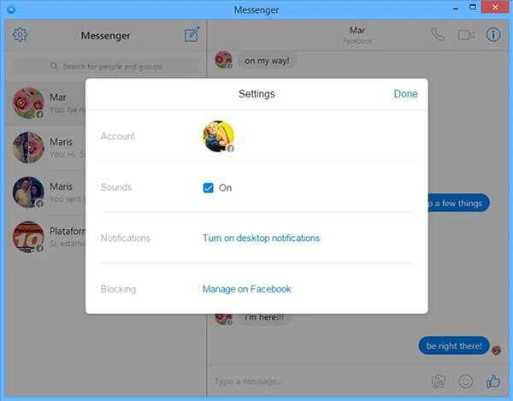Click Turn on desktop notifications link
This screenshot has width=513, height=401.
pyautogui.click(x=261, y=238)
